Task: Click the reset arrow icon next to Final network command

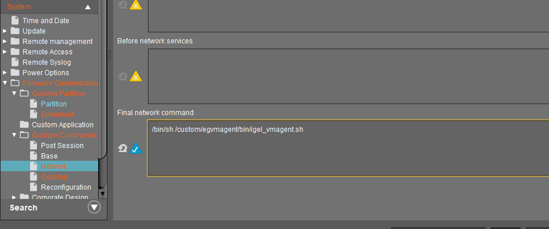Action: [122, 149]
